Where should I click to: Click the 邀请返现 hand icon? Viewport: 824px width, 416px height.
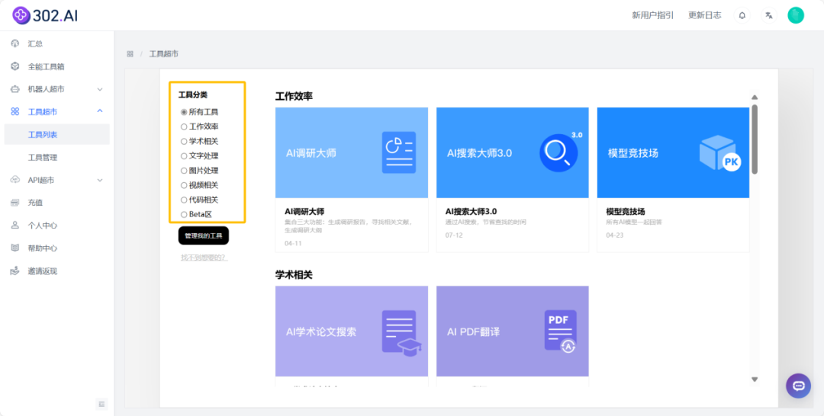click(x=15, y=271)
